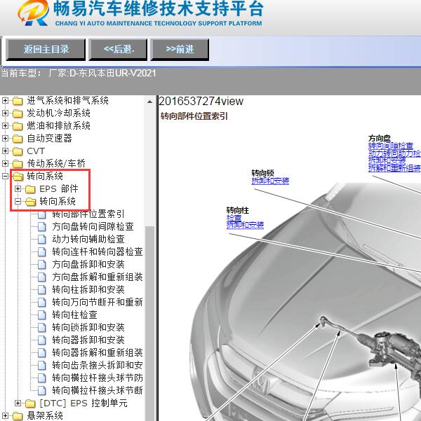Image resolution: width=421 pixels, height=421 pixels.
Task: Click the page icon for 转向齿条接头拆卸和安
Action: coord(41,366)
